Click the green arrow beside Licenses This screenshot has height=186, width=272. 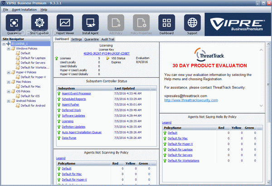[x=57, y=58]
